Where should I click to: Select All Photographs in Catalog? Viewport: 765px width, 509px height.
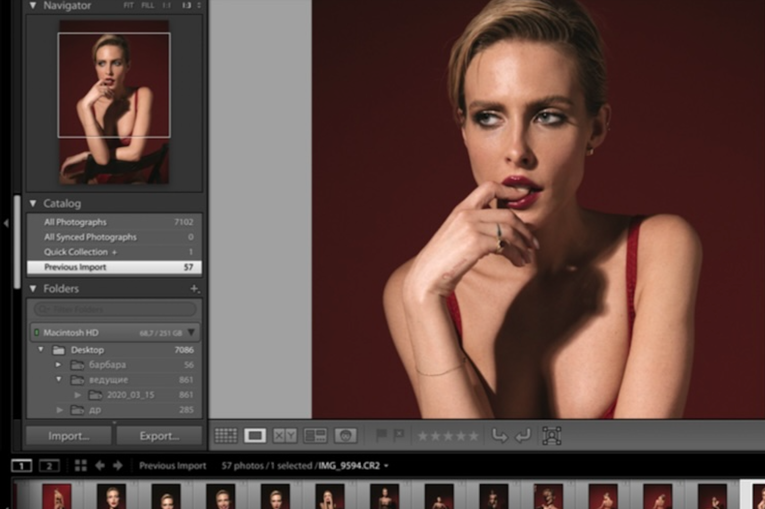coord(75,222)
